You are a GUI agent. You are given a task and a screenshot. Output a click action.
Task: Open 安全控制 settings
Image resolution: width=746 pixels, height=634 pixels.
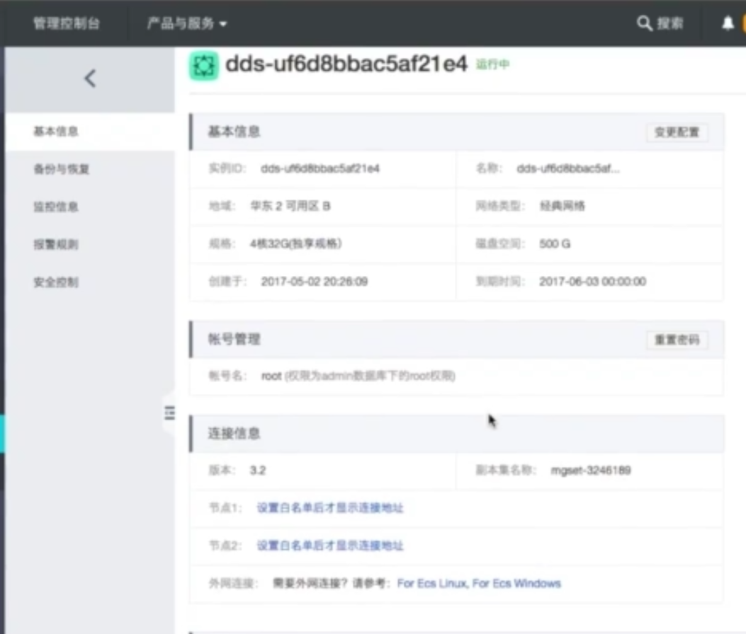click(56, 282)
